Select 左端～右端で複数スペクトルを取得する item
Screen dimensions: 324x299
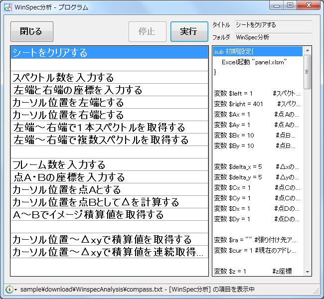tap(109, 140)
